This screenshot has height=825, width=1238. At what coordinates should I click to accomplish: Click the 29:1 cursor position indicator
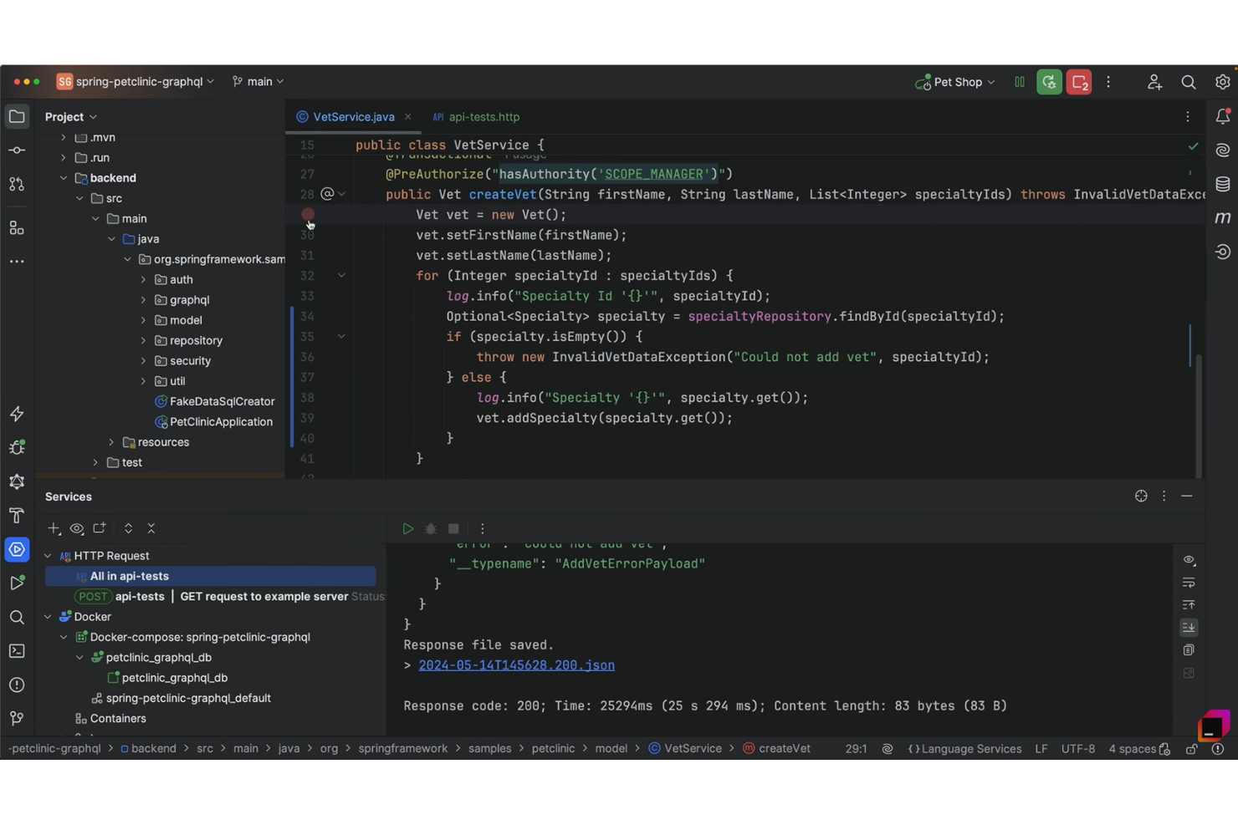856,749
